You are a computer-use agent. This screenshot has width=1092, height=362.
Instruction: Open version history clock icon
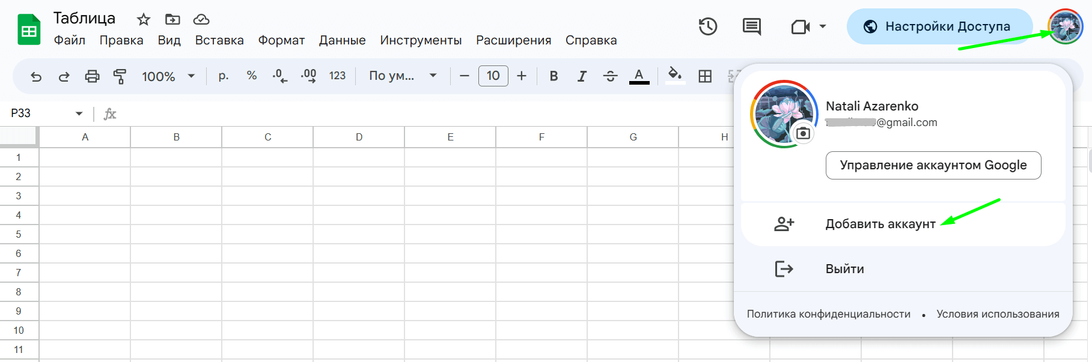pos(707,26)
